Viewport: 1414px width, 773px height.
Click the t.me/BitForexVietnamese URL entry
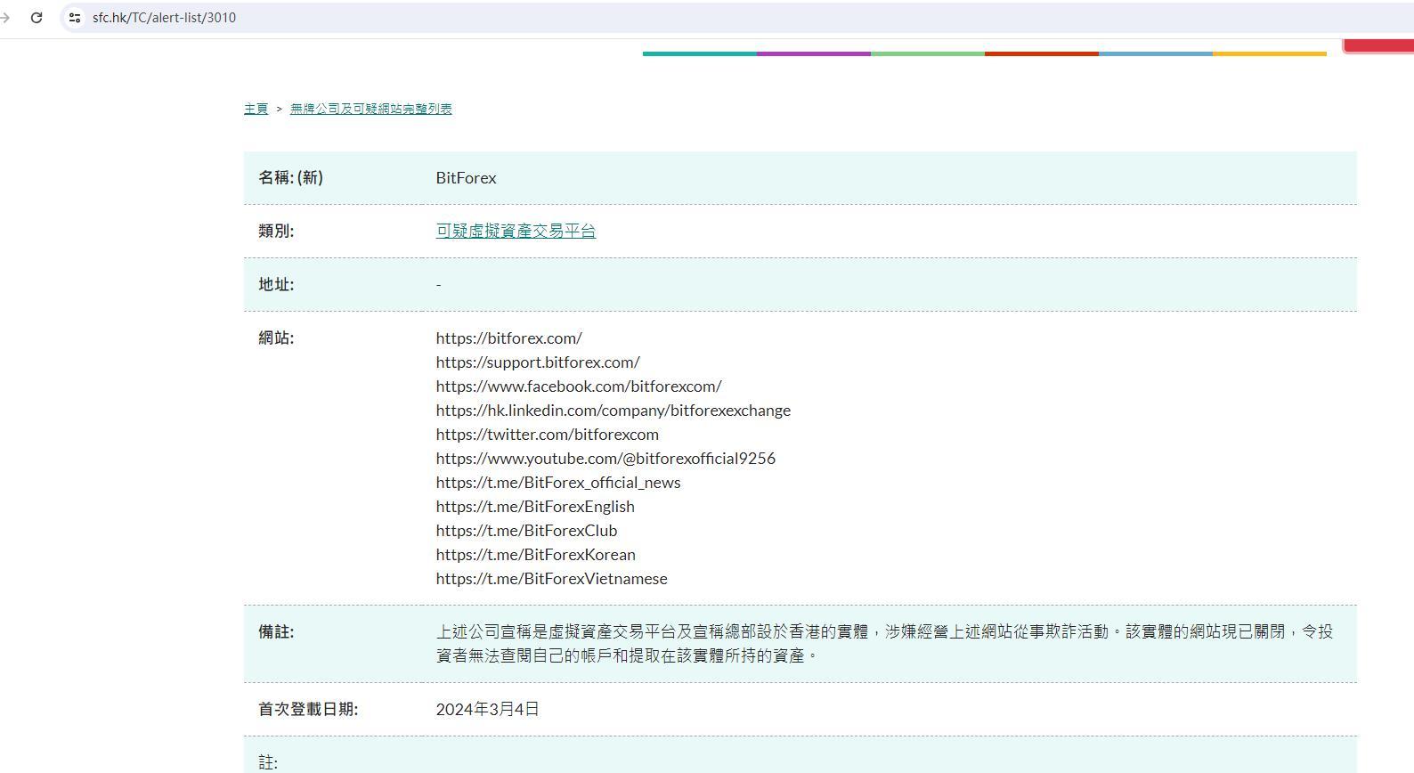551,579
